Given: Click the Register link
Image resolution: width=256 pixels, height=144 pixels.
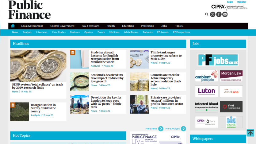Looking at the screenshot, I should pos(242,2).
